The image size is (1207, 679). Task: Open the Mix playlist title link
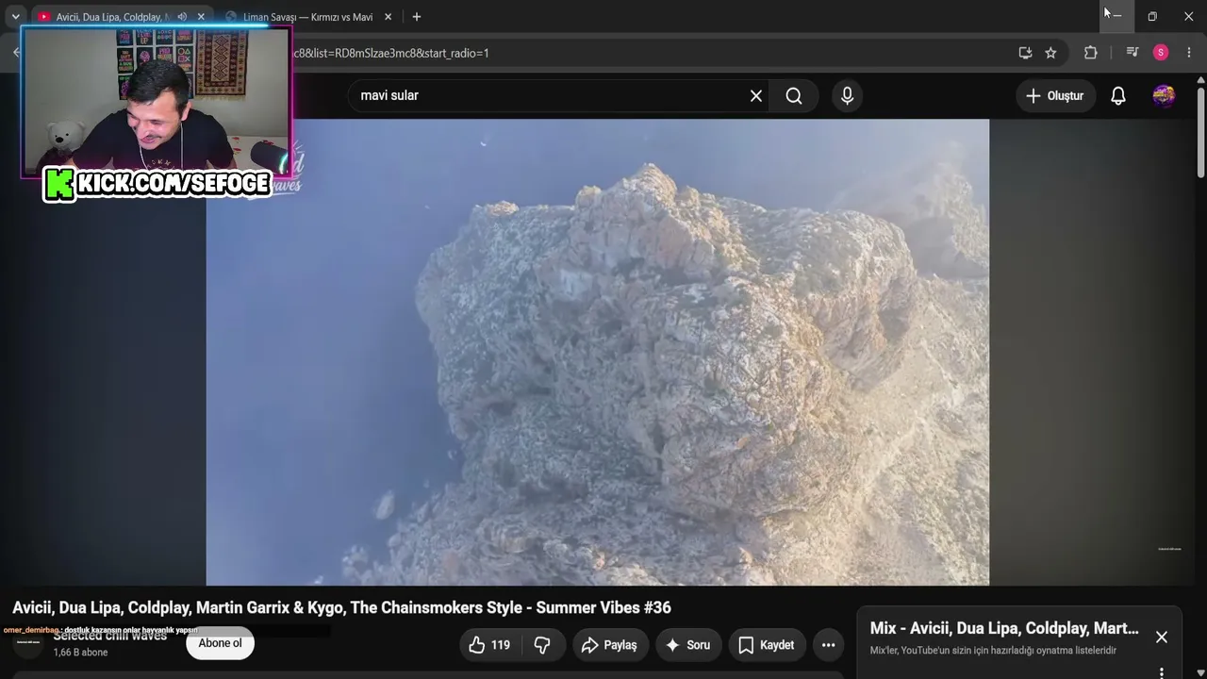click(x=1004, y=628)
